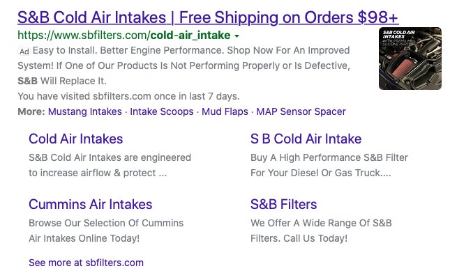Click See more at sbfilters.com
457x280 pixels.
click(86, 263)
